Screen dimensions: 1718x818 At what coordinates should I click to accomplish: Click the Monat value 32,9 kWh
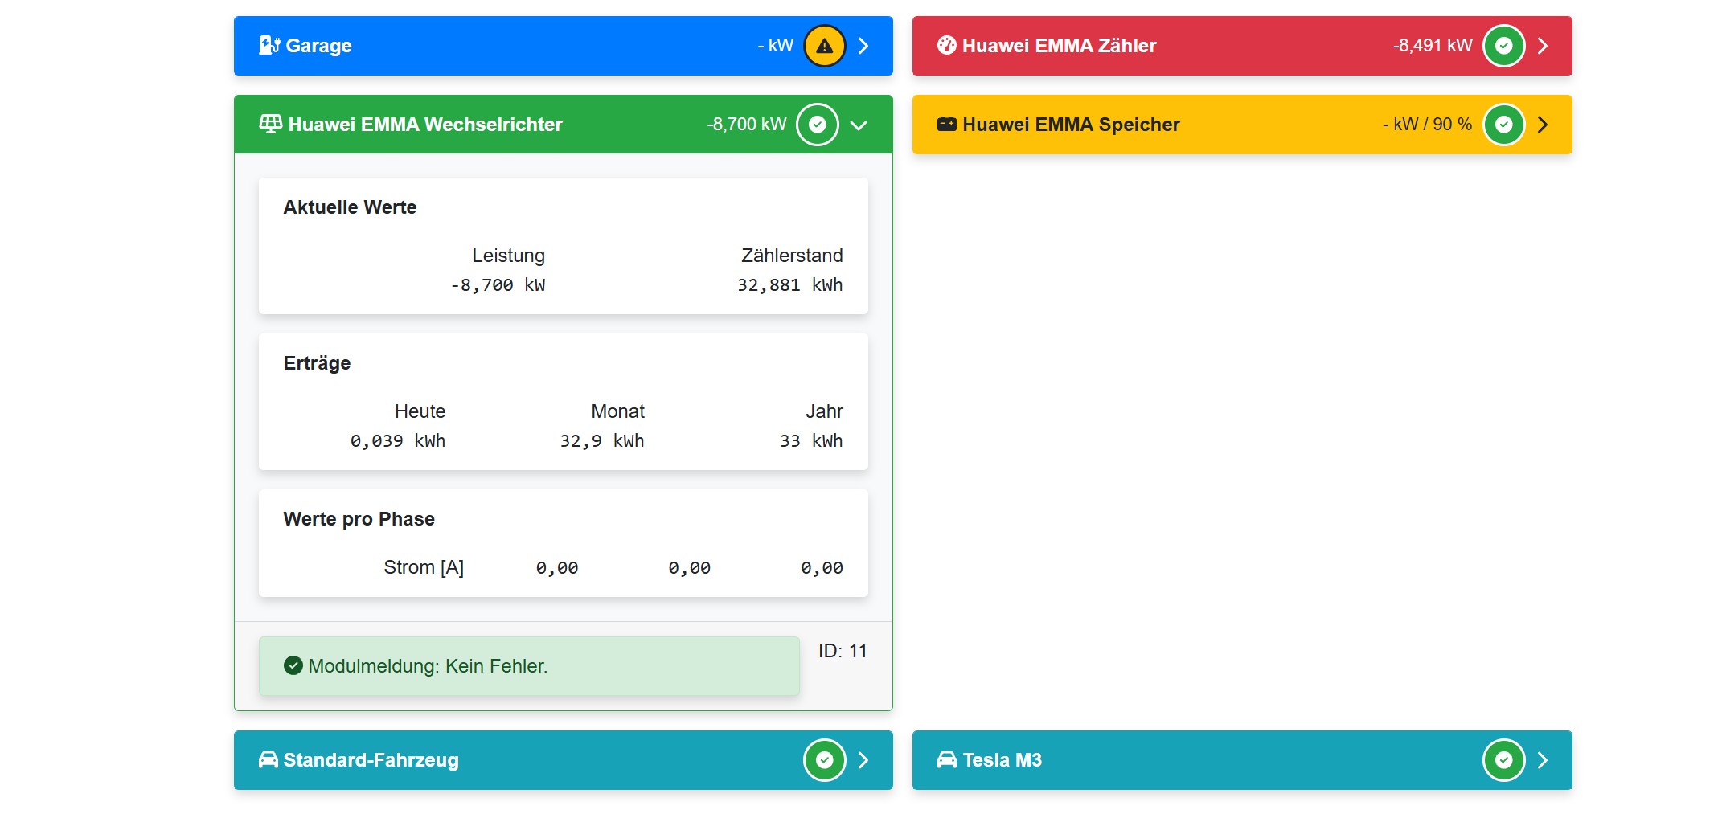[x=602, y=441]
